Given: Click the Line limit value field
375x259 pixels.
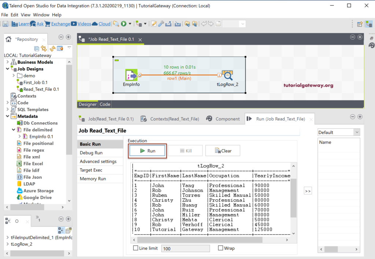Looking at the screenshot, I should click(185, 248).
